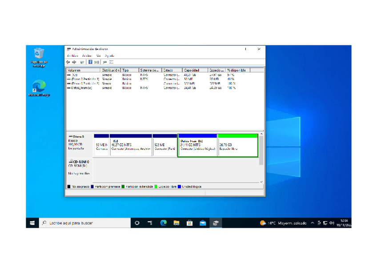This screenshot has width=377, height=266.
Task: Click the blue Help icon in the toolbar
Action: pyautogui.click(x=90, y=62)
